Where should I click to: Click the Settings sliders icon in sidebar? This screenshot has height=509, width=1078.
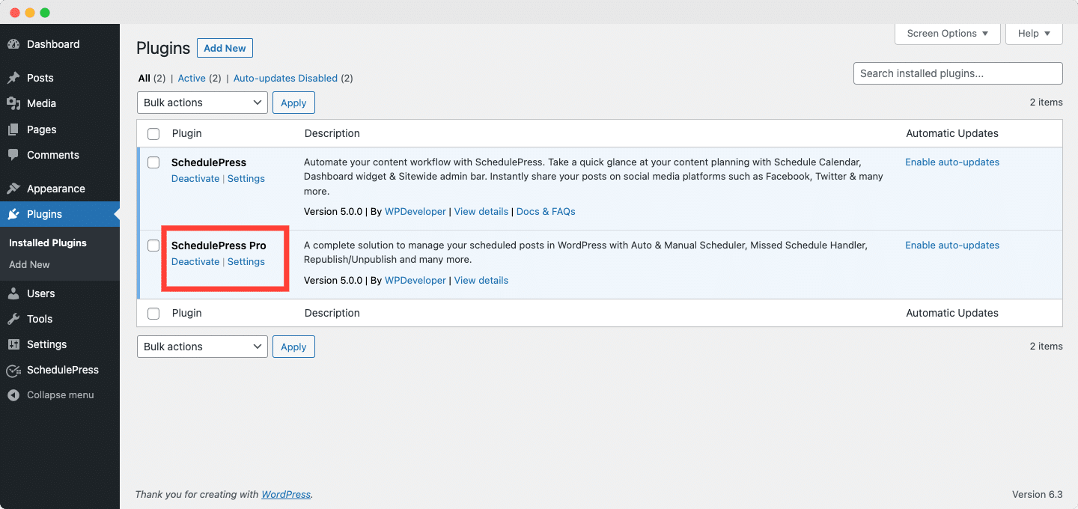[x=13, y=344]
